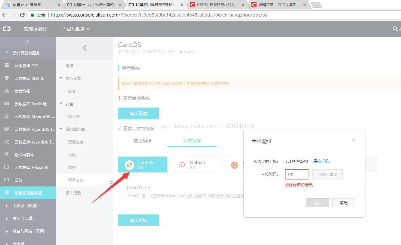This screenshot has width=401, height=245.
Task: Reload the page with refresh icon
Action: [x=22, y=15]
